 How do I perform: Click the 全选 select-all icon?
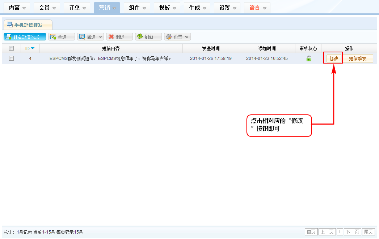click(x=53, y=37)
